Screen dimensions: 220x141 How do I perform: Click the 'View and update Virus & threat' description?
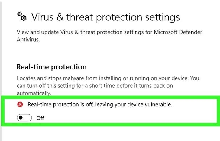[x=109, y=36]
